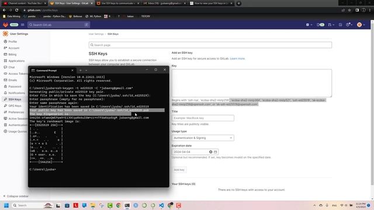This screenshot has width=374, height=210.
Task: Open the GitLab hamburger navigation menu
Action: tap(23, 24)
